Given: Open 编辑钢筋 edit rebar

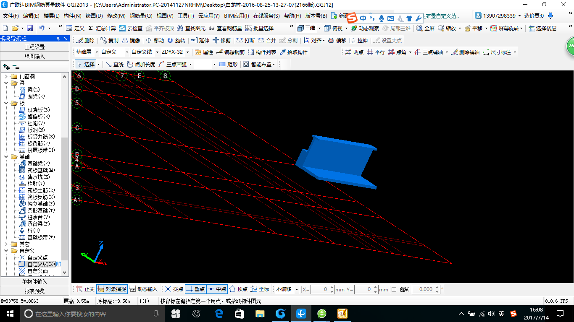Looking at the screenshot, I should pos(230,52).
